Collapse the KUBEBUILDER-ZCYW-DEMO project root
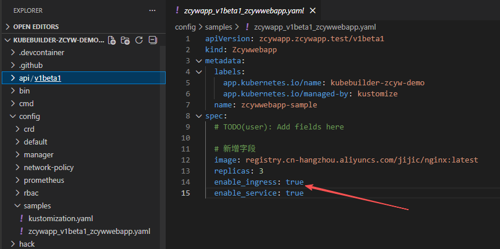The image size is (500, 249). tap(8, 40)
